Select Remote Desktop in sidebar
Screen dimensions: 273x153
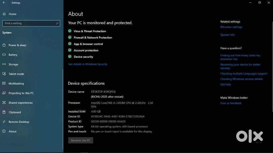point(19,122)
